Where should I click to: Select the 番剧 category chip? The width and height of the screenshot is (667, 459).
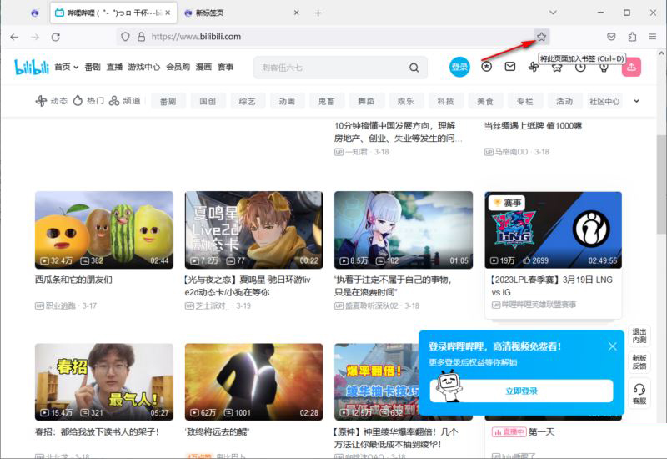[168, 101]
